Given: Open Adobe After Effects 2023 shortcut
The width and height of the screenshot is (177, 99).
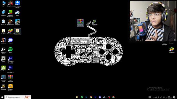Looking at the screenshot, I should (11, 60).
